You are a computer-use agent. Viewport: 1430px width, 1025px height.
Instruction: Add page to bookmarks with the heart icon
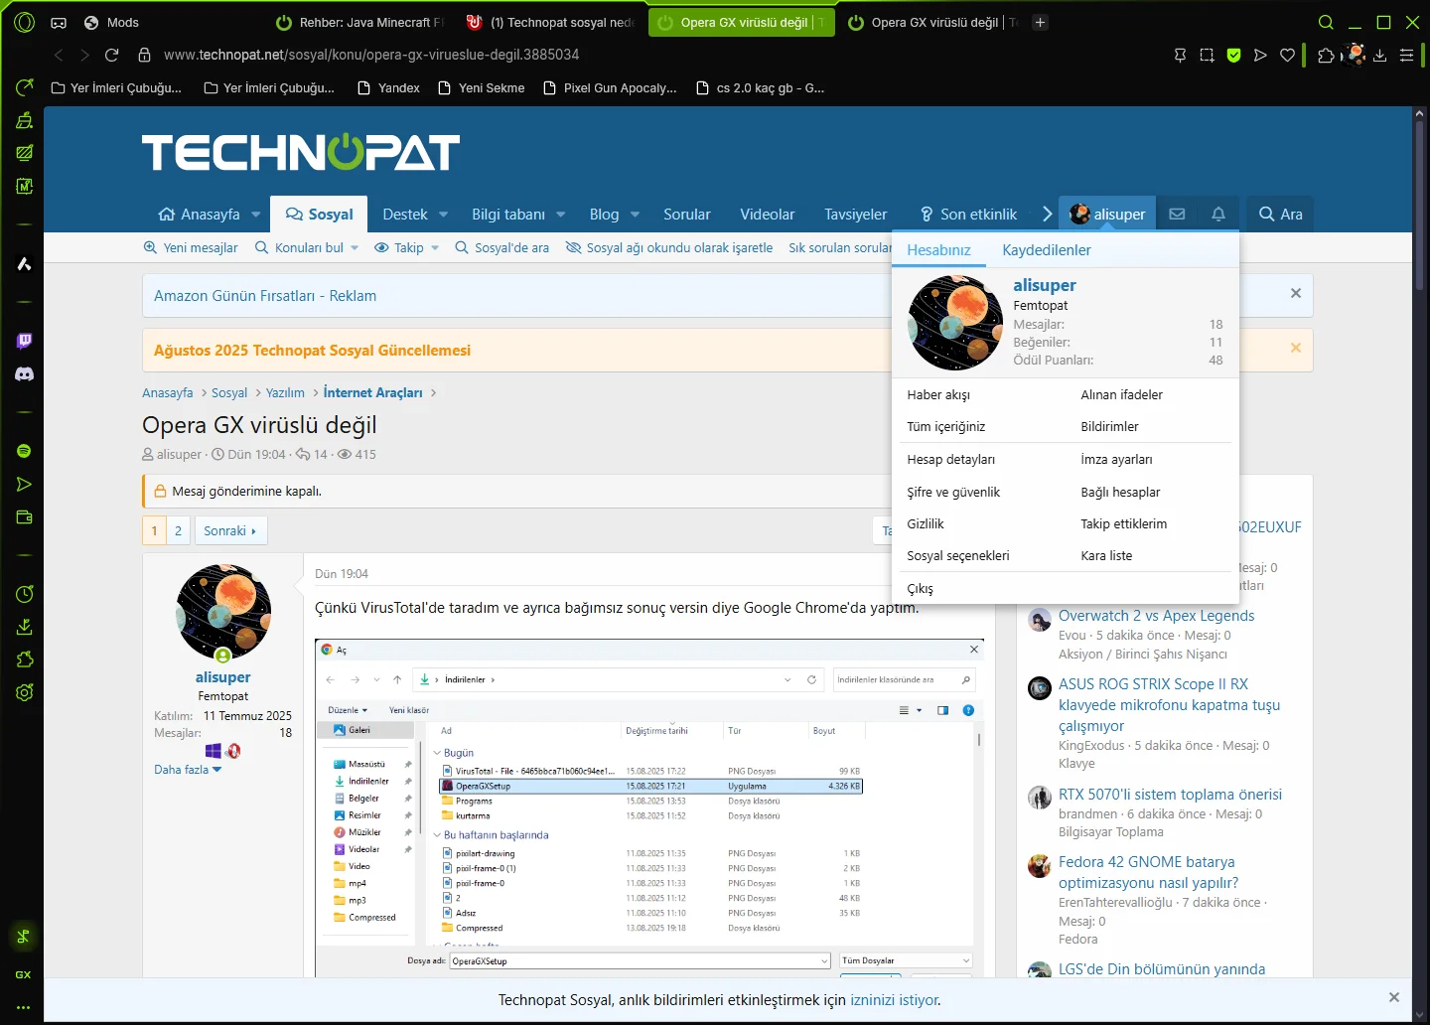(x=1288, y=56)
